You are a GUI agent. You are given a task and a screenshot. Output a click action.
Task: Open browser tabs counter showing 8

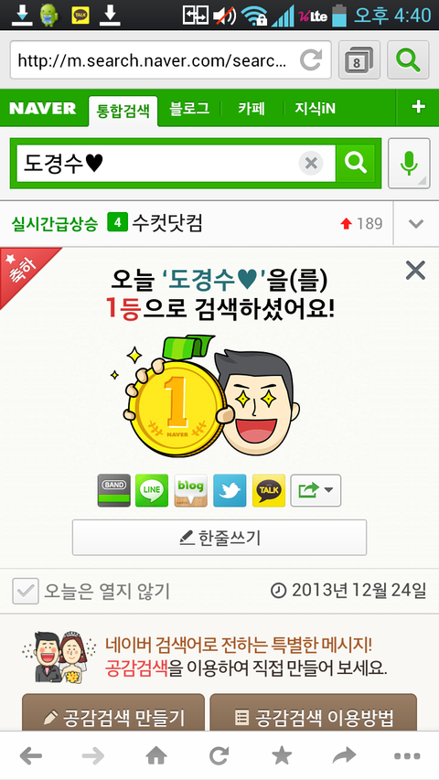(x=359, y=60)
